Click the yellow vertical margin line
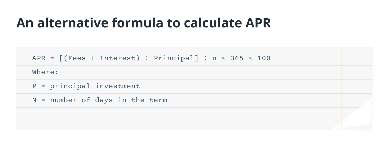 pos(342,81)
